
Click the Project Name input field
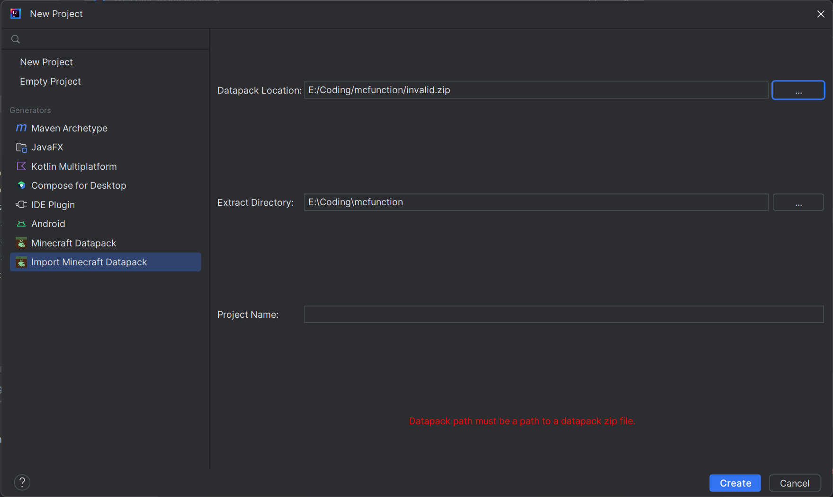pos(564,314)
